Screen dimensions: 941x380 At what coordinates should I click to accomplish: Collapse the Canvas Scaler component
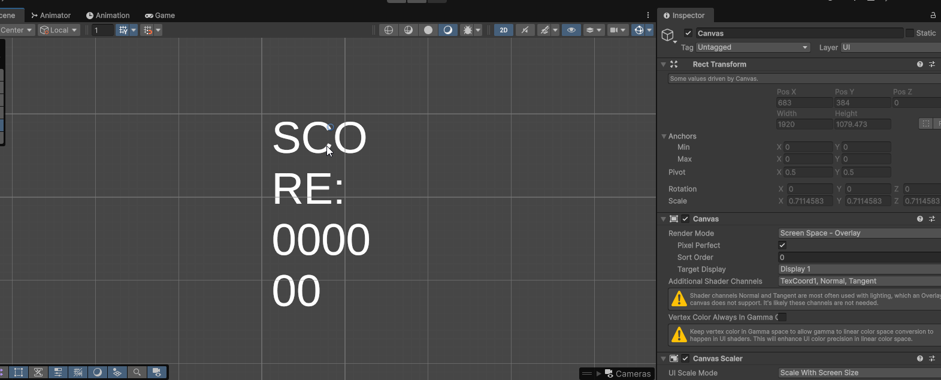click(x=663, y=358)
